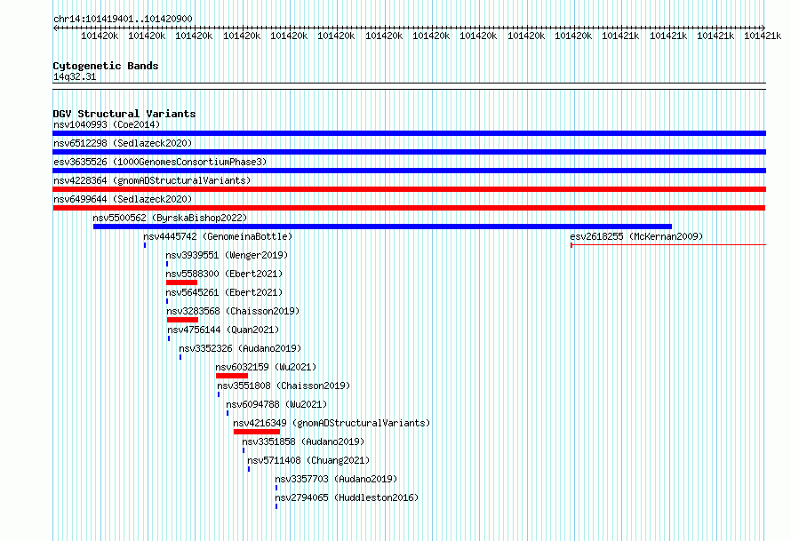The image size is (791, 541).
Task: Click the small blue marker under nsv4445742
Action: (x=145, y=245)
